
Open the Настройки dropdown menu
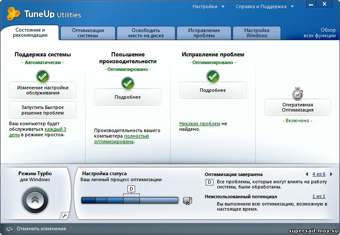(208, 6)
